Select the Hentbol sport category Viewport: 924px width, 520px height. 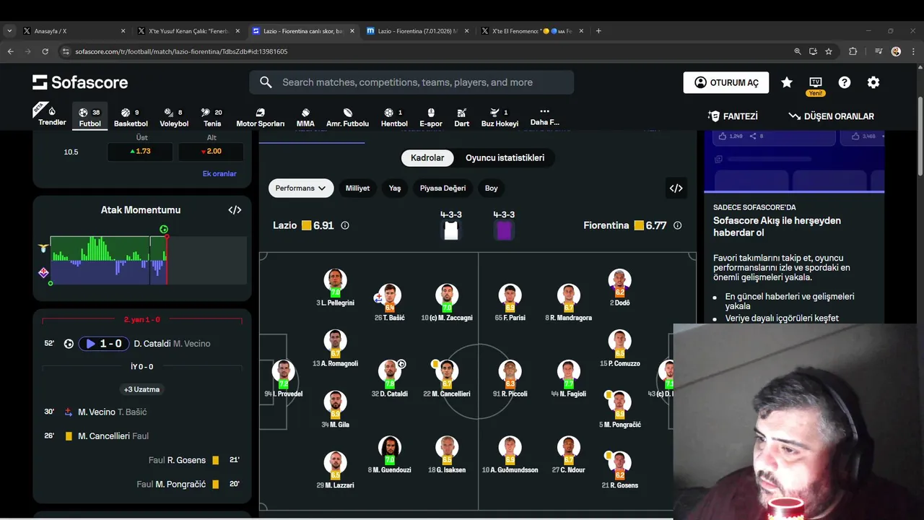(x=394, y=117)
